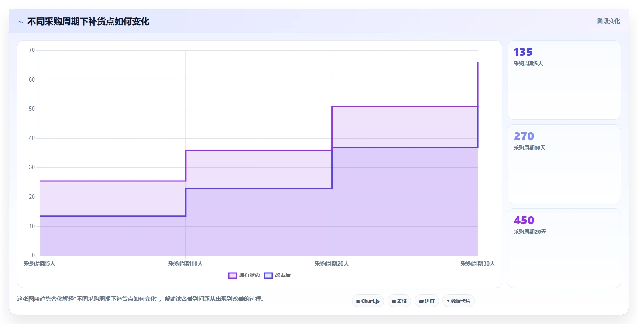
Task: Click the chart description text below the chart
Action: (x=140, y=299)
